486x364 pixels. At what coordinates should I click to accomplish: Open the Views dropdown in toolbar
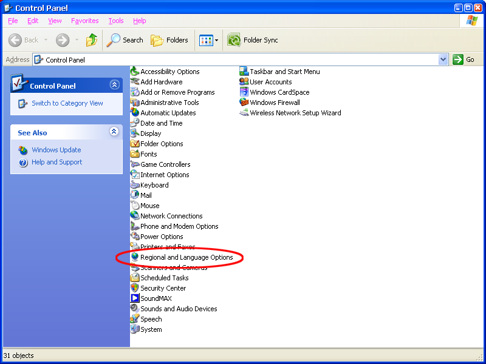[209, 40]
